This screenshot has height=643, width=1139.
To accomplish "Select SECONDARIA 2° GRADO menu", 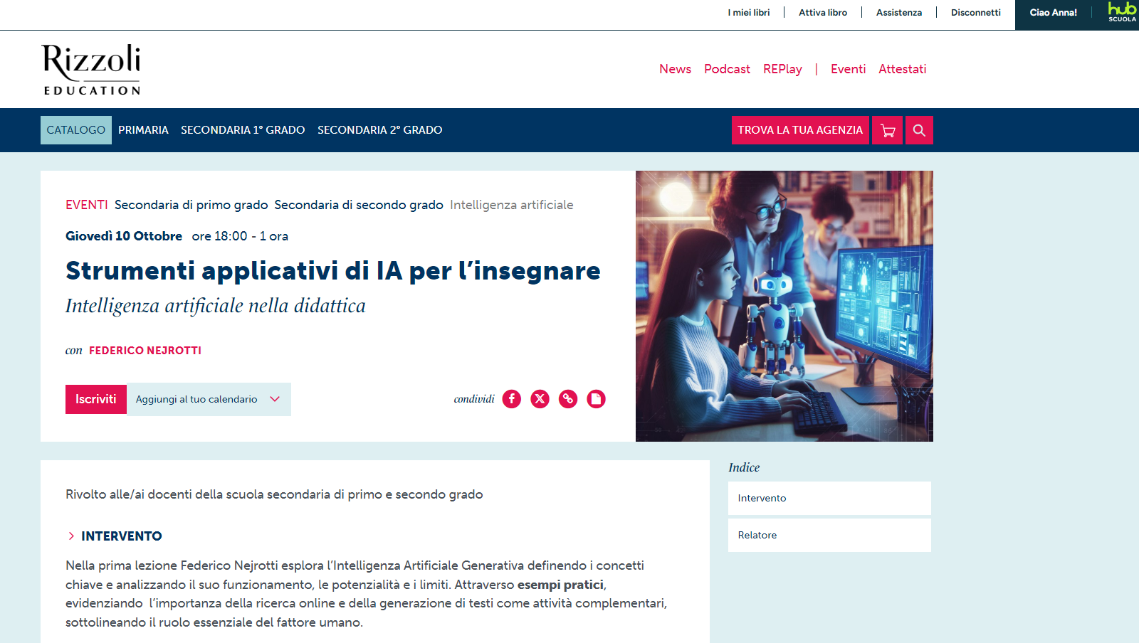I will (x=380, y=130).
